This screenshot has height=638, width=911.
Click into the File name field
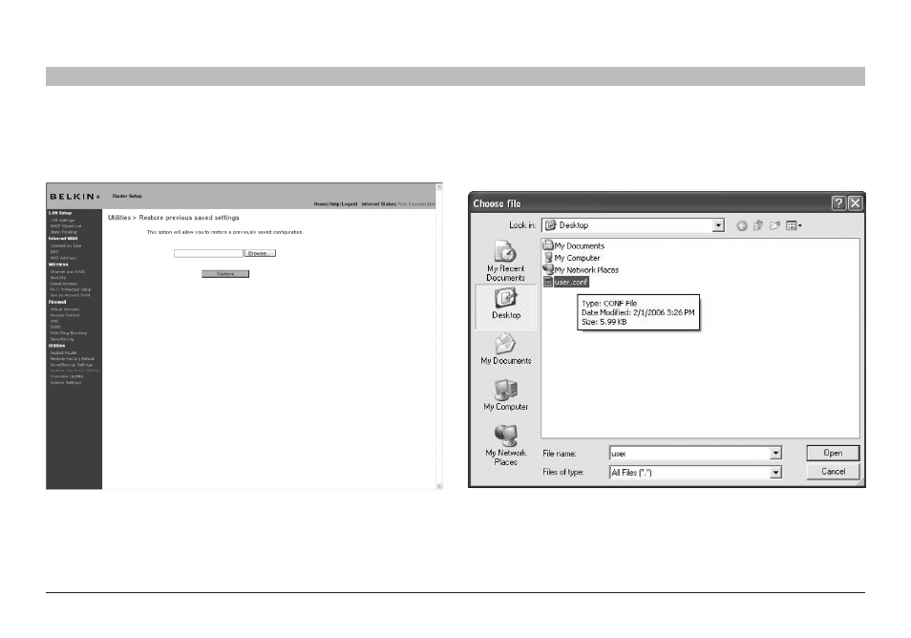[689, 454]
